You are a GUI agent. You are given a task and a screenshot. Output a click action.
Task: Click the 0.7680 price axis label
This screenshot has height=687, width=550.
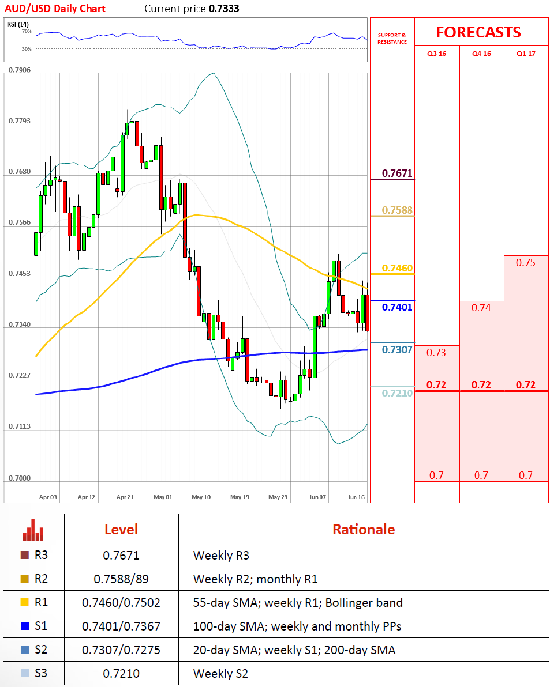[20, 172]
